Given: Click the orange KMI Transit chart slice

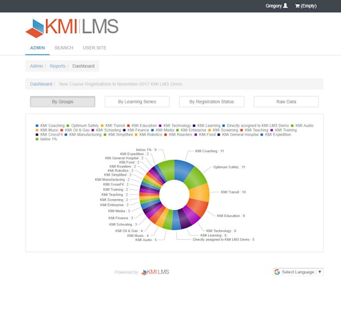Looking at the screenshot, I should click(x=200, y=193).
